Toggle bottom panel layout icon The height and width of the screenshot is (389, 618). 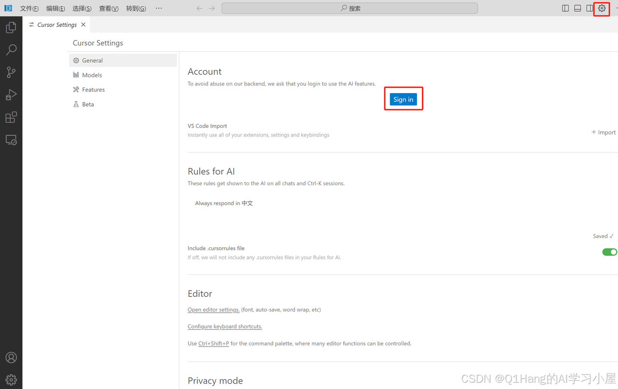[x=577, y=8]
